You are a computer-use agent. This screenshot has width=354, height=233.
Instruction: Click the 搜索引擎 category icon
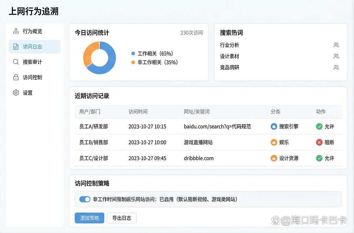point(274,126)
